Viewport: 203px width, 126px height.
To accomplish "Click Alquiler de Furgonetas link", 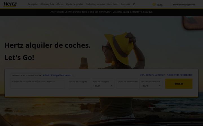I will 180,75.
